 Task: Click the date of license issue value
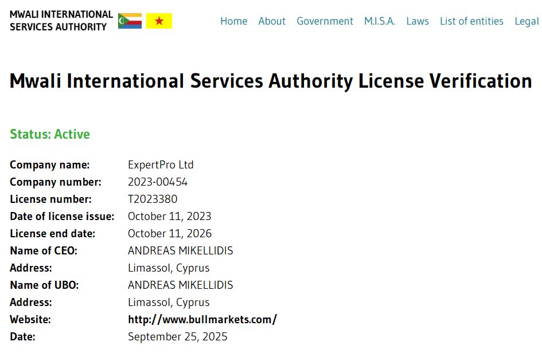[x=170, y=217]
